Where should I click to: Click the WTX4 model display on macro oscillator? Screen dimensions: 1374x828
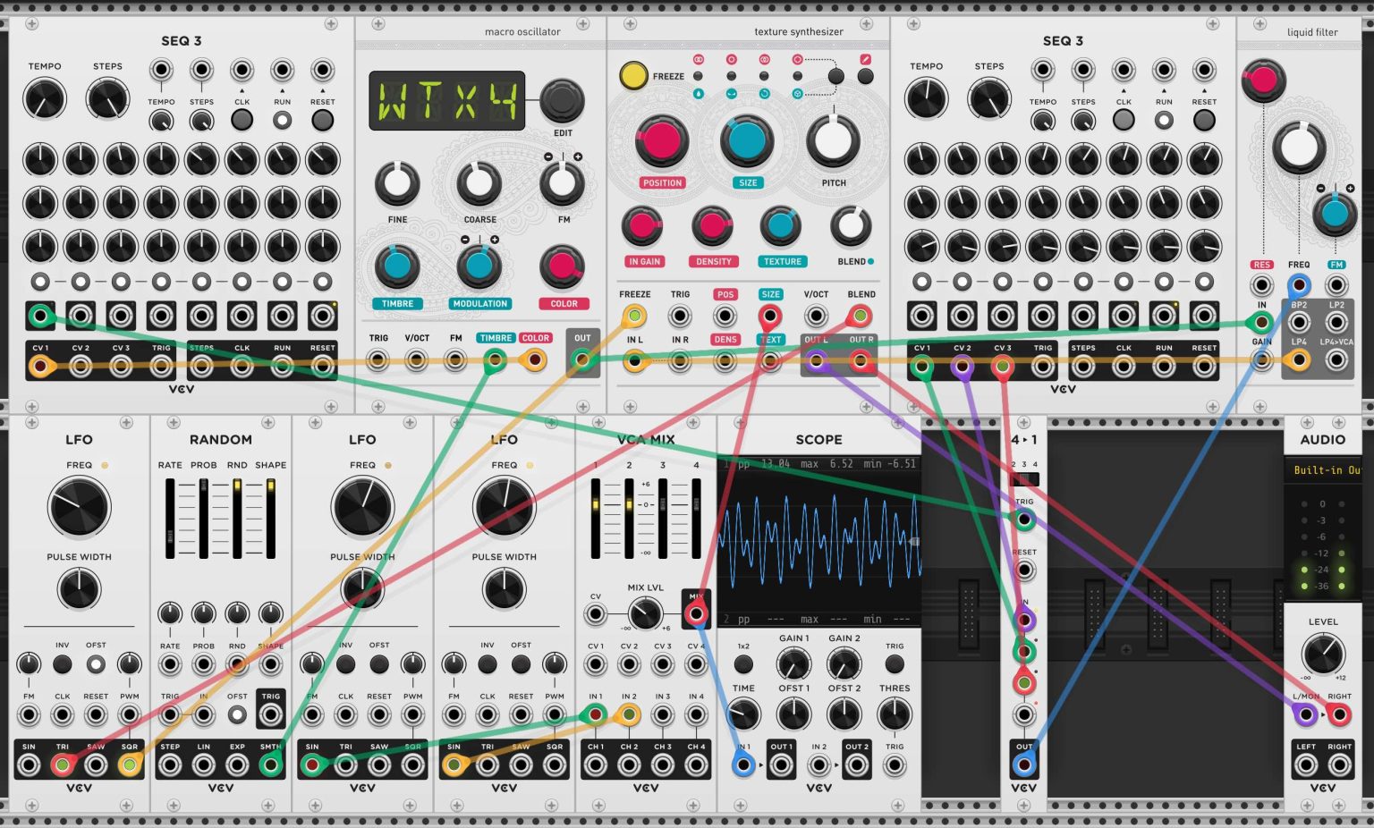(x=446, y=101)
